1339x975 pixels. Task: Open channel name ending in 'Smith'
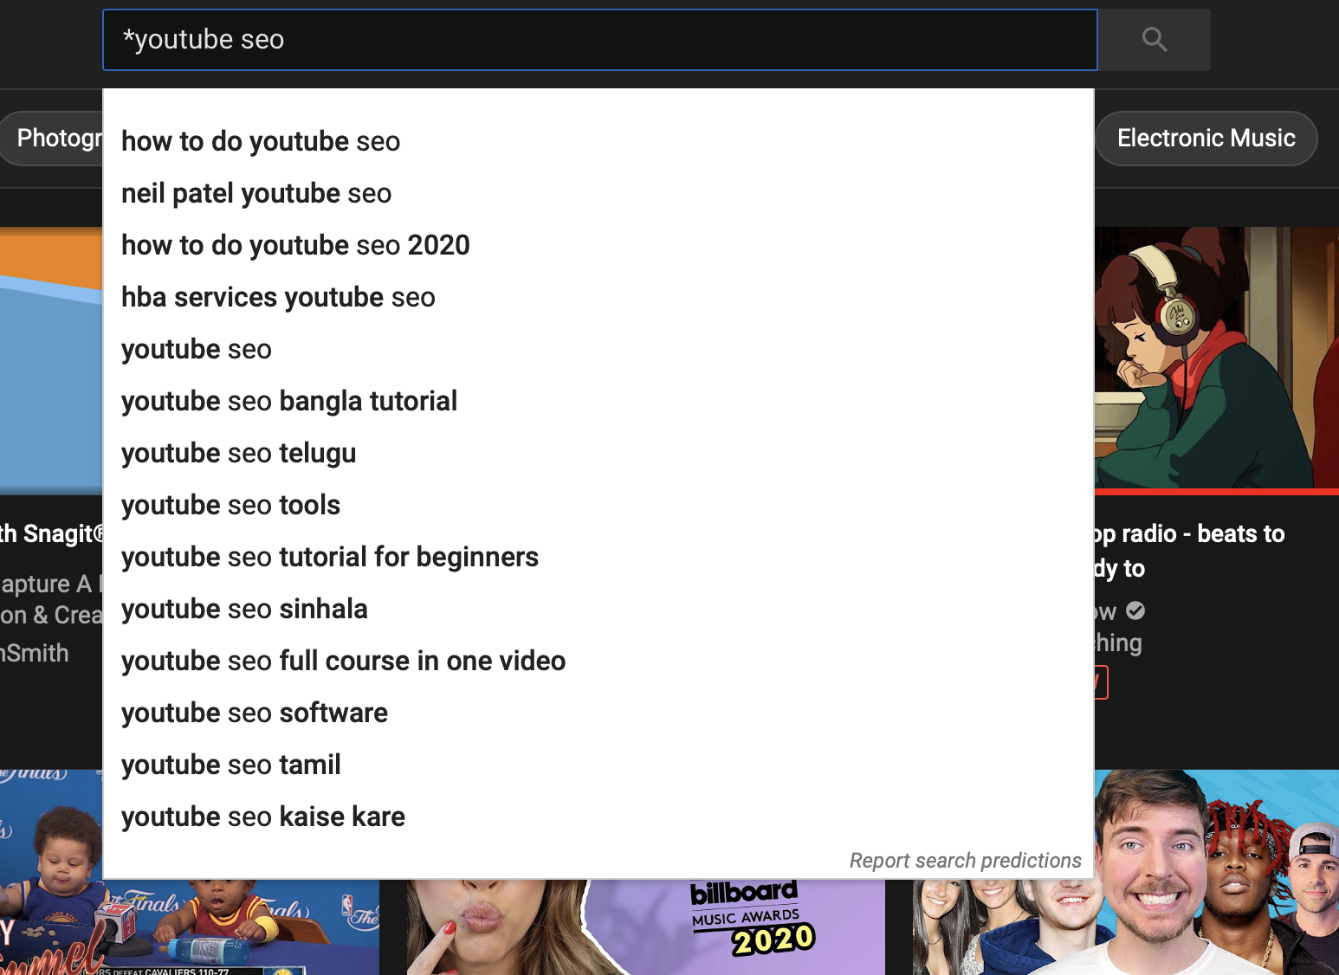pyautogui.click(x=35, y=653)
